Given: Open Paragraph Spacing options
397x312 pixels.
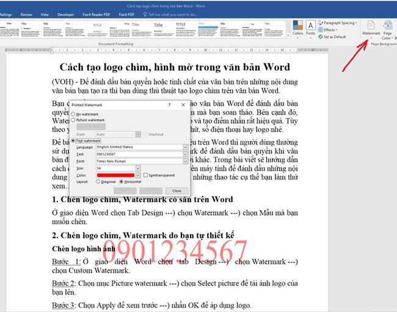Looking at the screenshot, I should (x=337, y=23).
